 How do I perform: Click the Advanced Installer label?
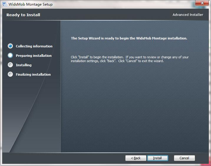188,15
